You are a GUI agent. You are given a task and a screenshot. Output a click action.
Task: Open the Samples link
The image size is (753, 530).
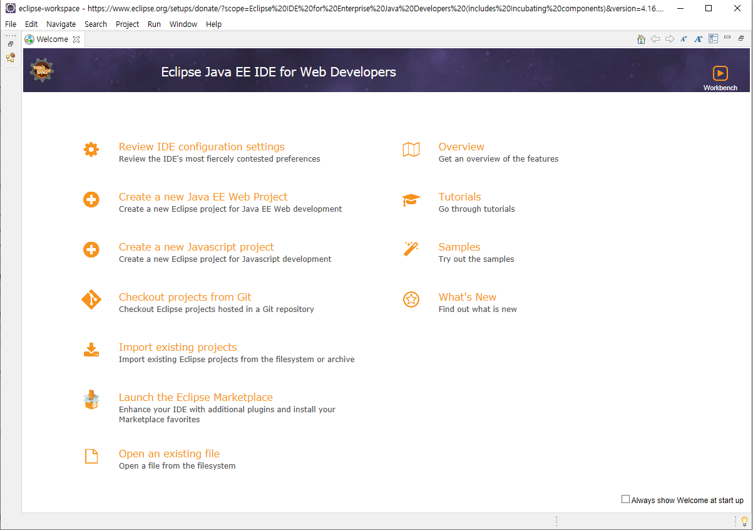click(459, 247)
